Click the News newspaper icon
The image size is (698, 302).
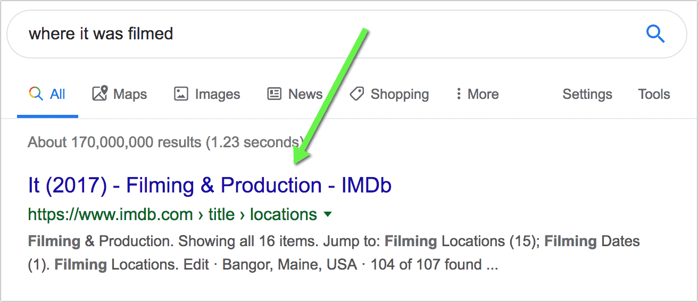coord(274,94)
